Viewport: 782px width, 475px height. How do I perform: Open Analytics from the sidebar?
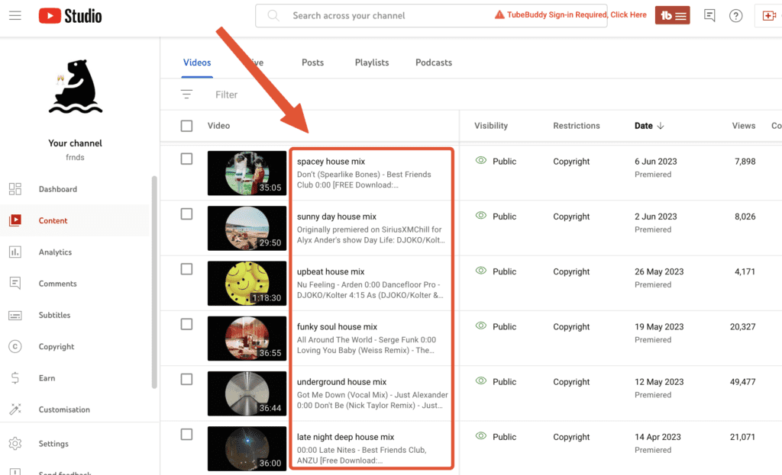click(55, 252)
